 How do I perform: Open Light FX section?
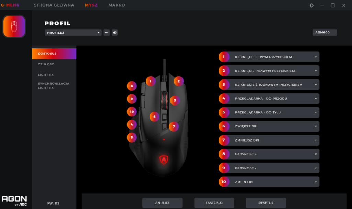(x=46, y=75)
